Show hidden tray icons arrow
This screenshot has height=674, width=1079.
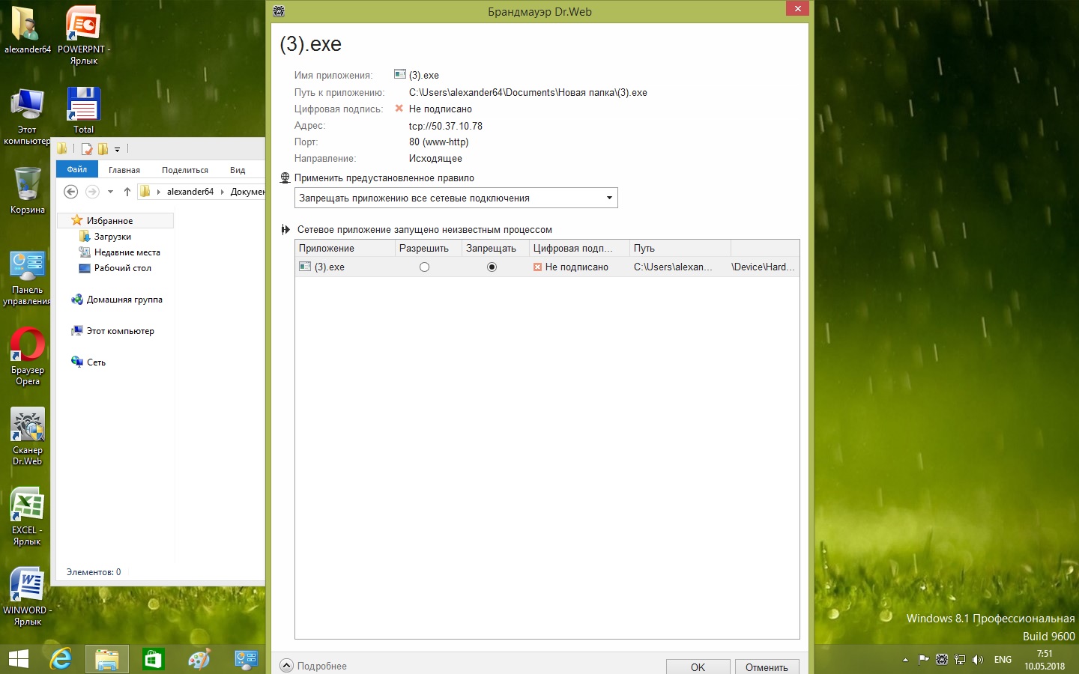click(x=905, y=660)
